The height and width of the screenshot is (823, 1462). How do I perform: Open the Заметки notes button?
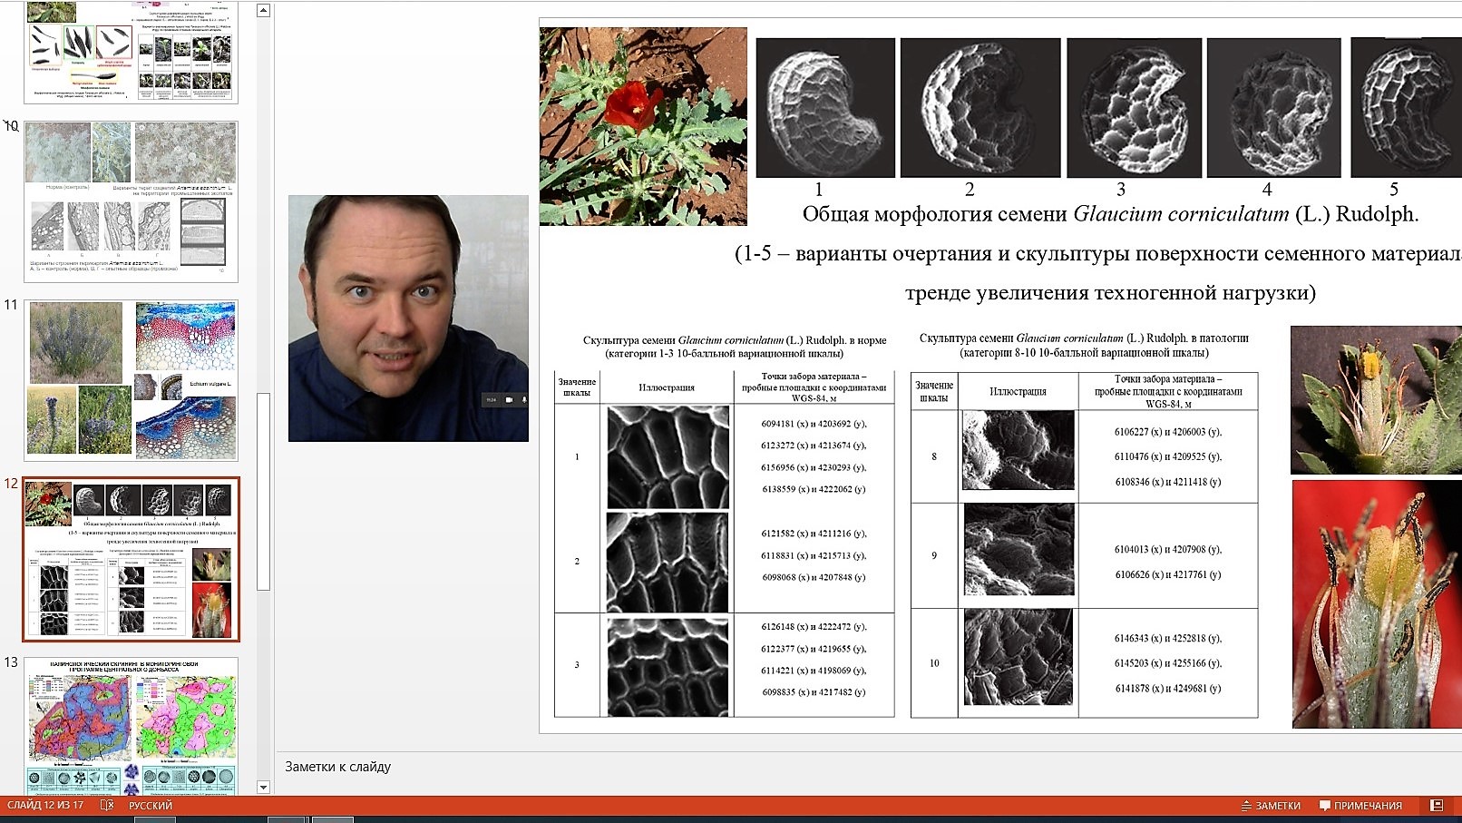tap(1271, 806)
